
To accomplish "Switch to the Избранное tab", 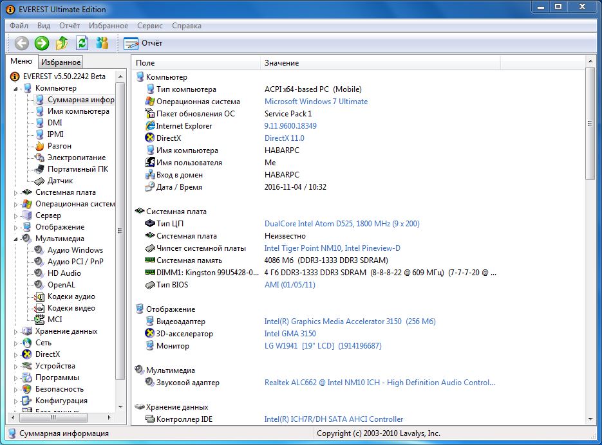I will click(x=61, y=62).
